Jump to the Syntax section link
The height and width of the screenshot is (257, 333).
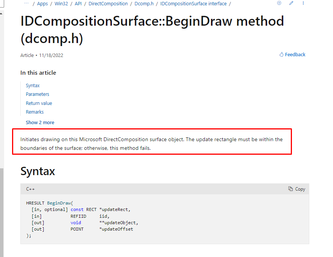click(33, 86)
